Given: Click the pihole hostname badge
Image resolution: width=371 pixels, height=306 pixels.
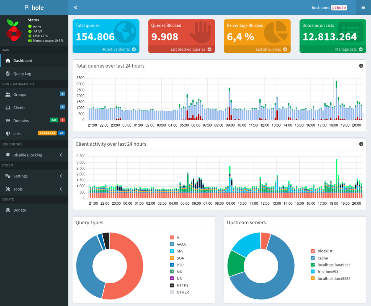Looking at the screenshot, I should (338, 7).
